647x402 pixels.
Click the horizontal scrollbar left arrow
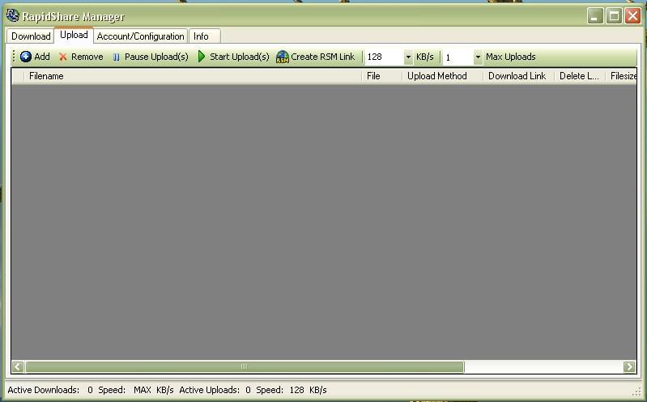18,366
